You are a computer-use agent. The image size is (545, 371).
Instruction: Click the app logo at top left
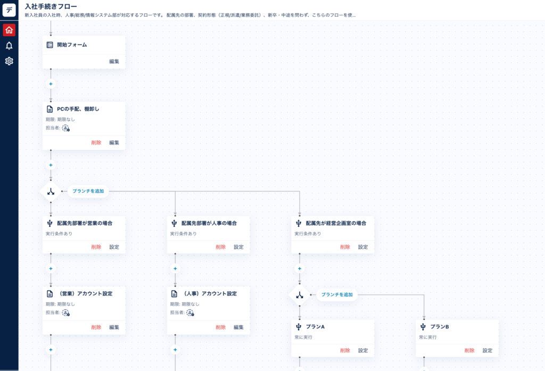pos(9,10)
